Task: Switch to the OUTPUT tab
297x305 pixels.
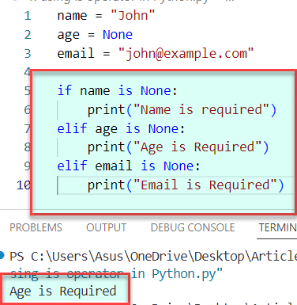Action: pos(107,227)
